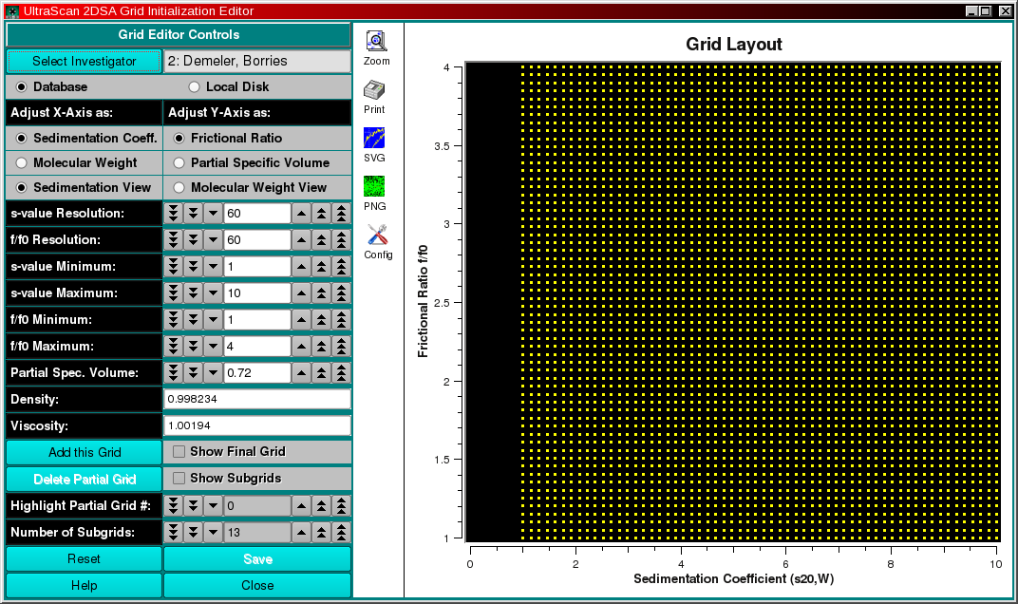Set Y-axis to Partial Specific Volume

(x=179, y=163)
